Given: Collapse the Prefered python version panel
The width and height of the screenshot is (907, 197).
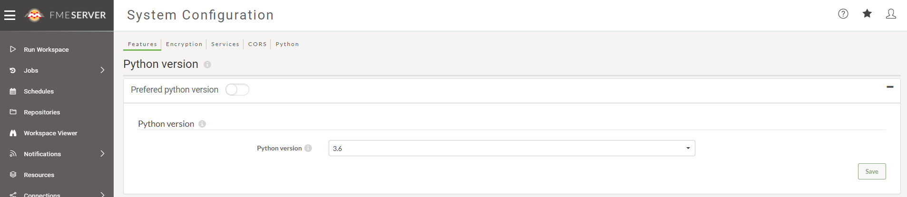Looking at the screenshot, I should (890, 87).
